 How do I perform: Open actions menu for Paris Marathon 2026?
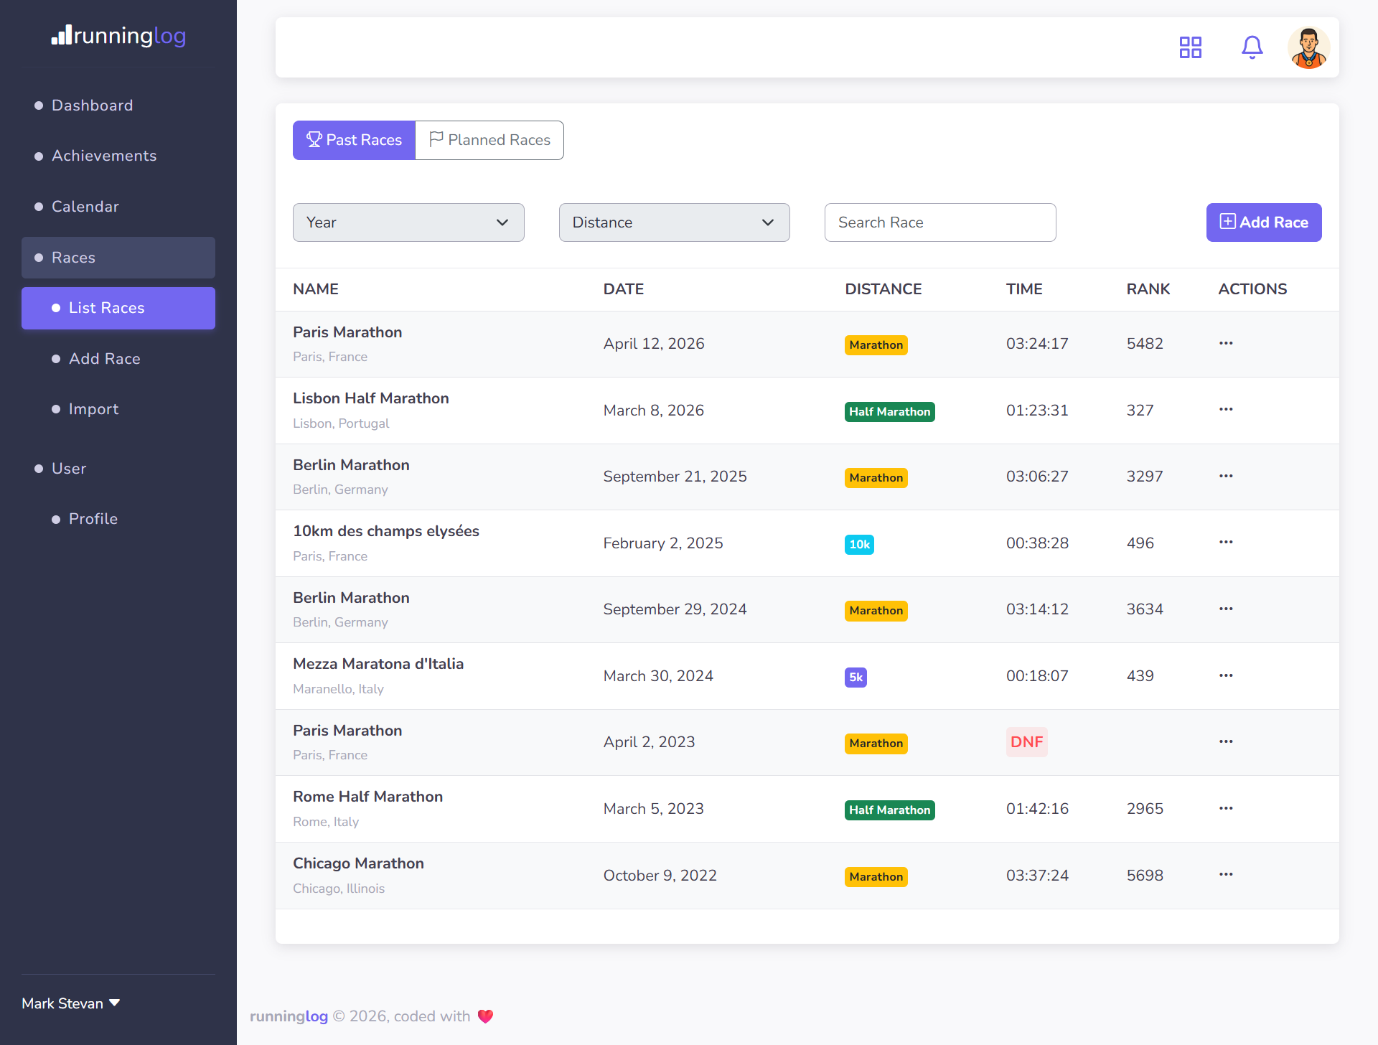click(x=1226, y=343)
